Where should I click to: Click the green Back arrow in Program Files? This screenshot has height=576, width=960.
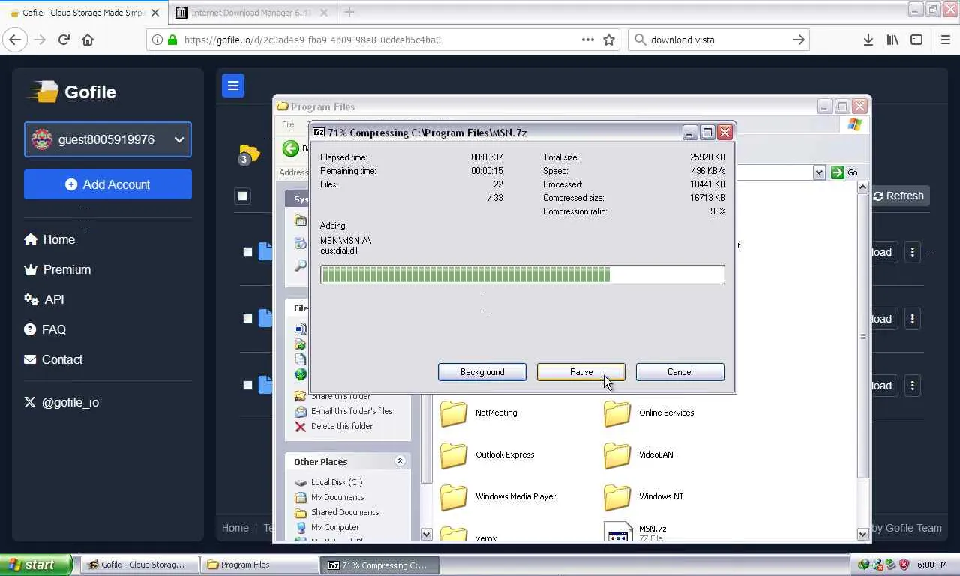click(x=291, y=148)
